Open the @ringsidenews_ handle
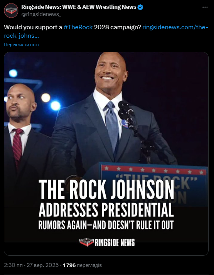The width and height of the screenshot is (214, 275). pyautogui.click(x=41, y=14)
